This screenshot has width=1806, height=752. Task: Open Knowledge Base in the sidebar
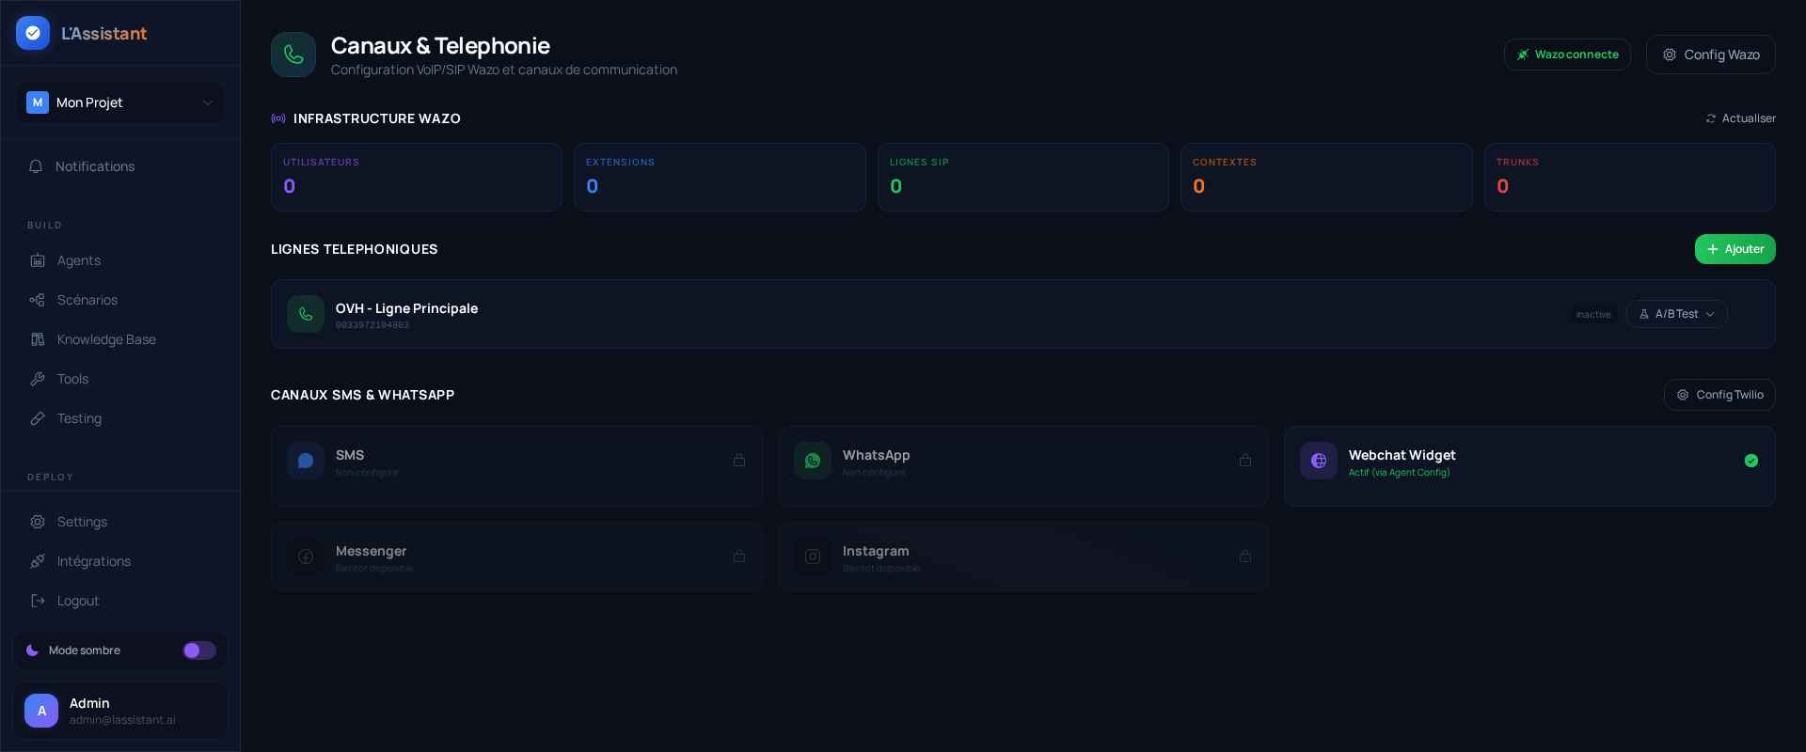pos(106,339)
